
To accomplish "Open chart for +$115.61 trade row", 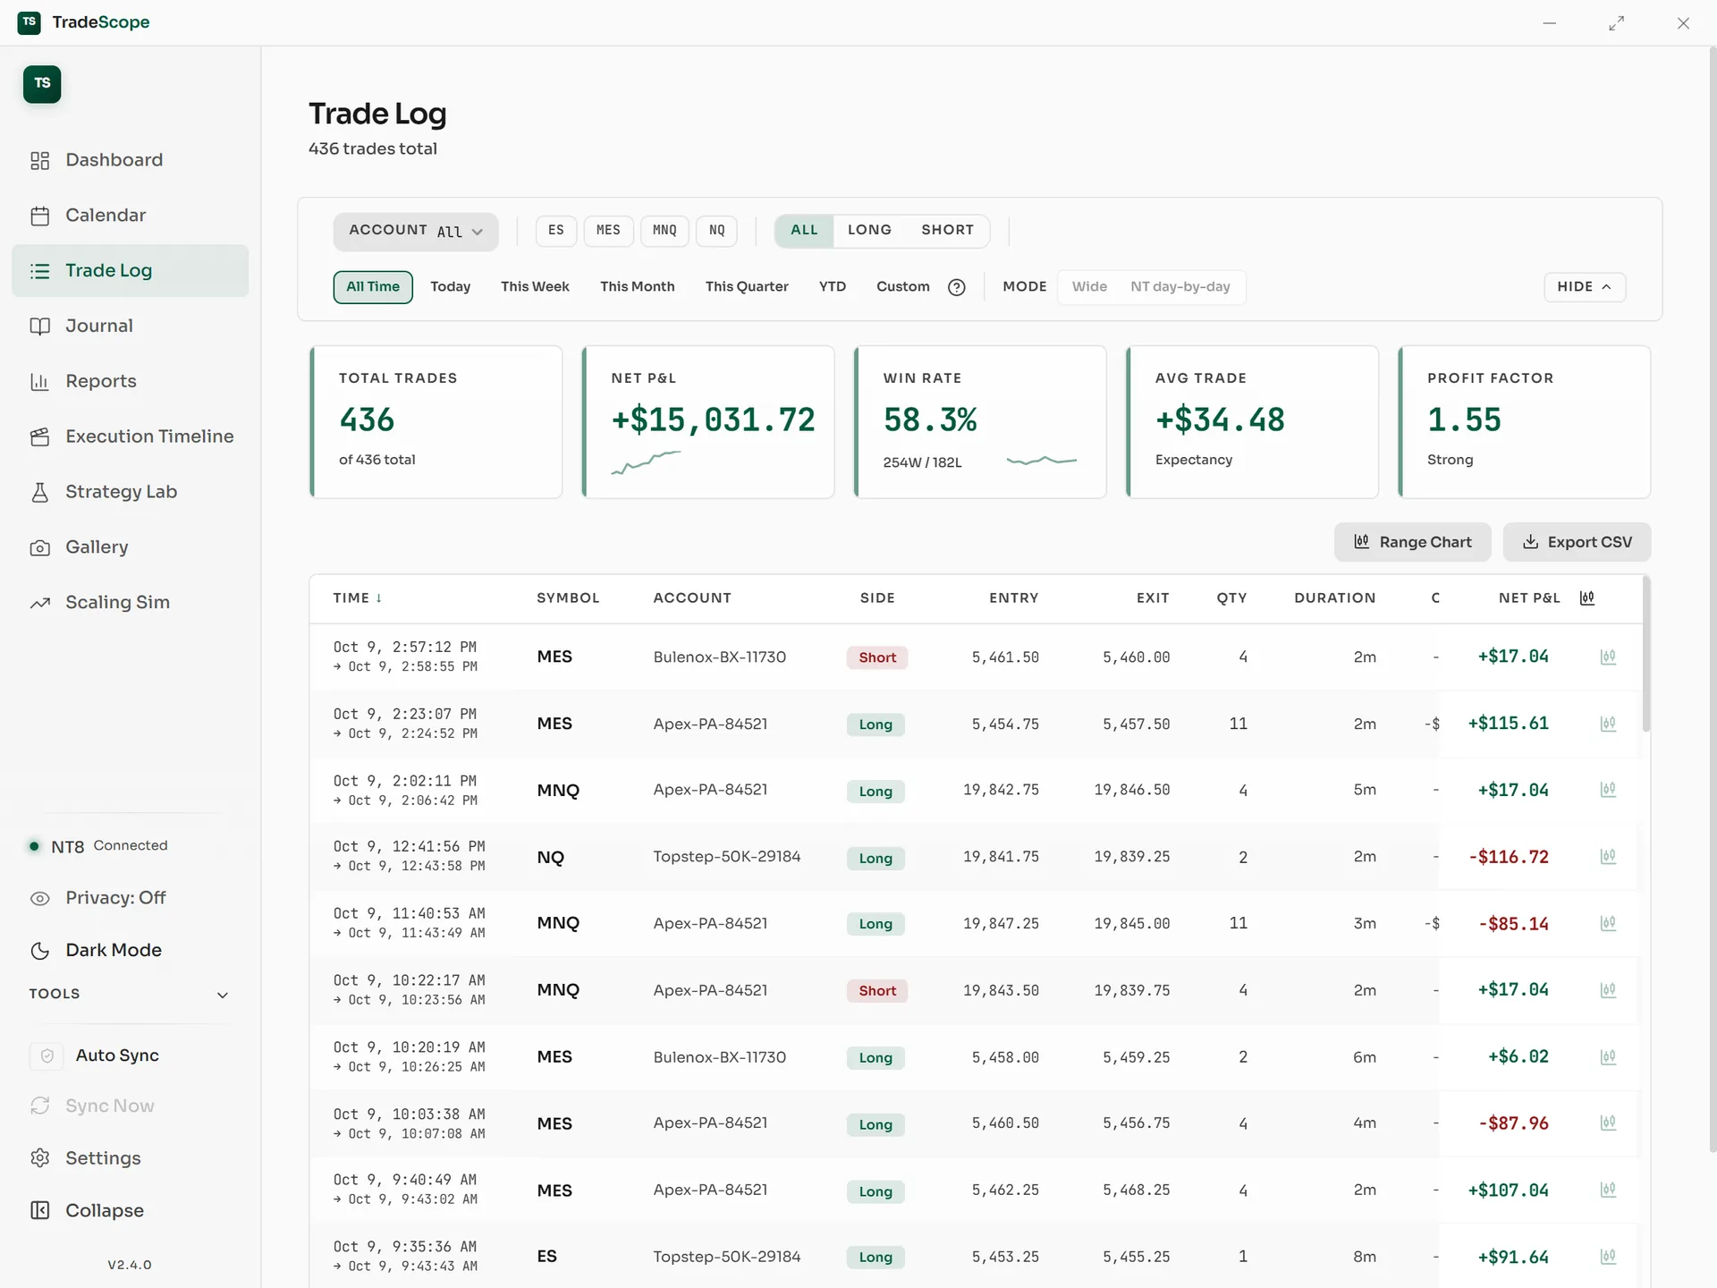I will pyautogui.click(x=1608, y=724).
